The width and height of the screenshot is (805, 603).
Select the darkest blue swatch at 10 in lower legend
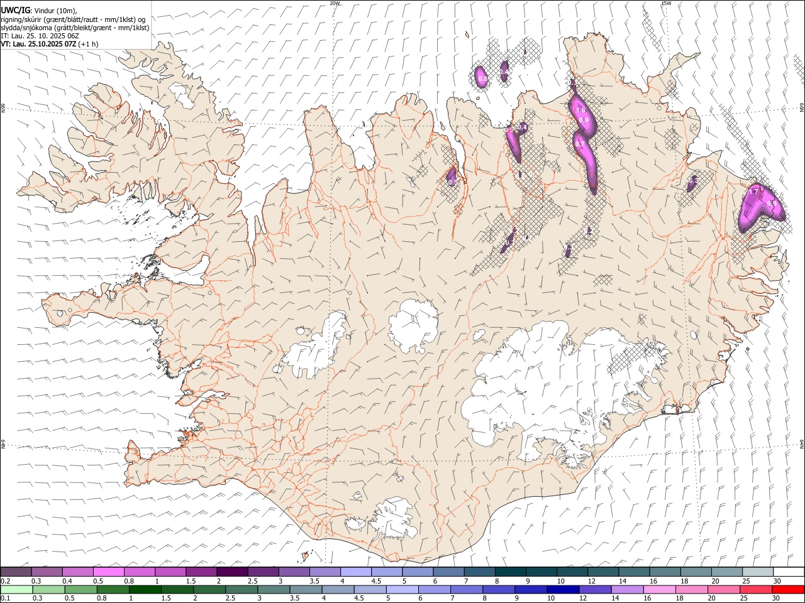tap(563, 589)
